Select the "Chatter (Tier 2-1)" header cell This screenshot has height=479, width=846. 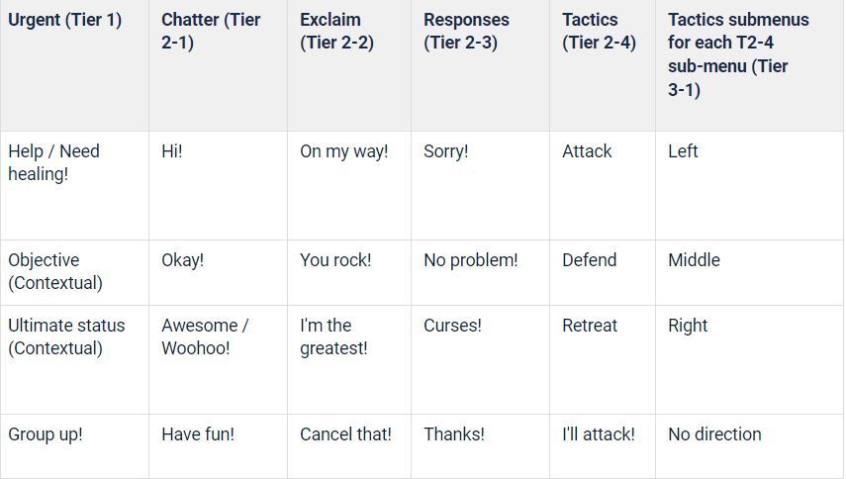pyautogui.click(x=211, y=32)
